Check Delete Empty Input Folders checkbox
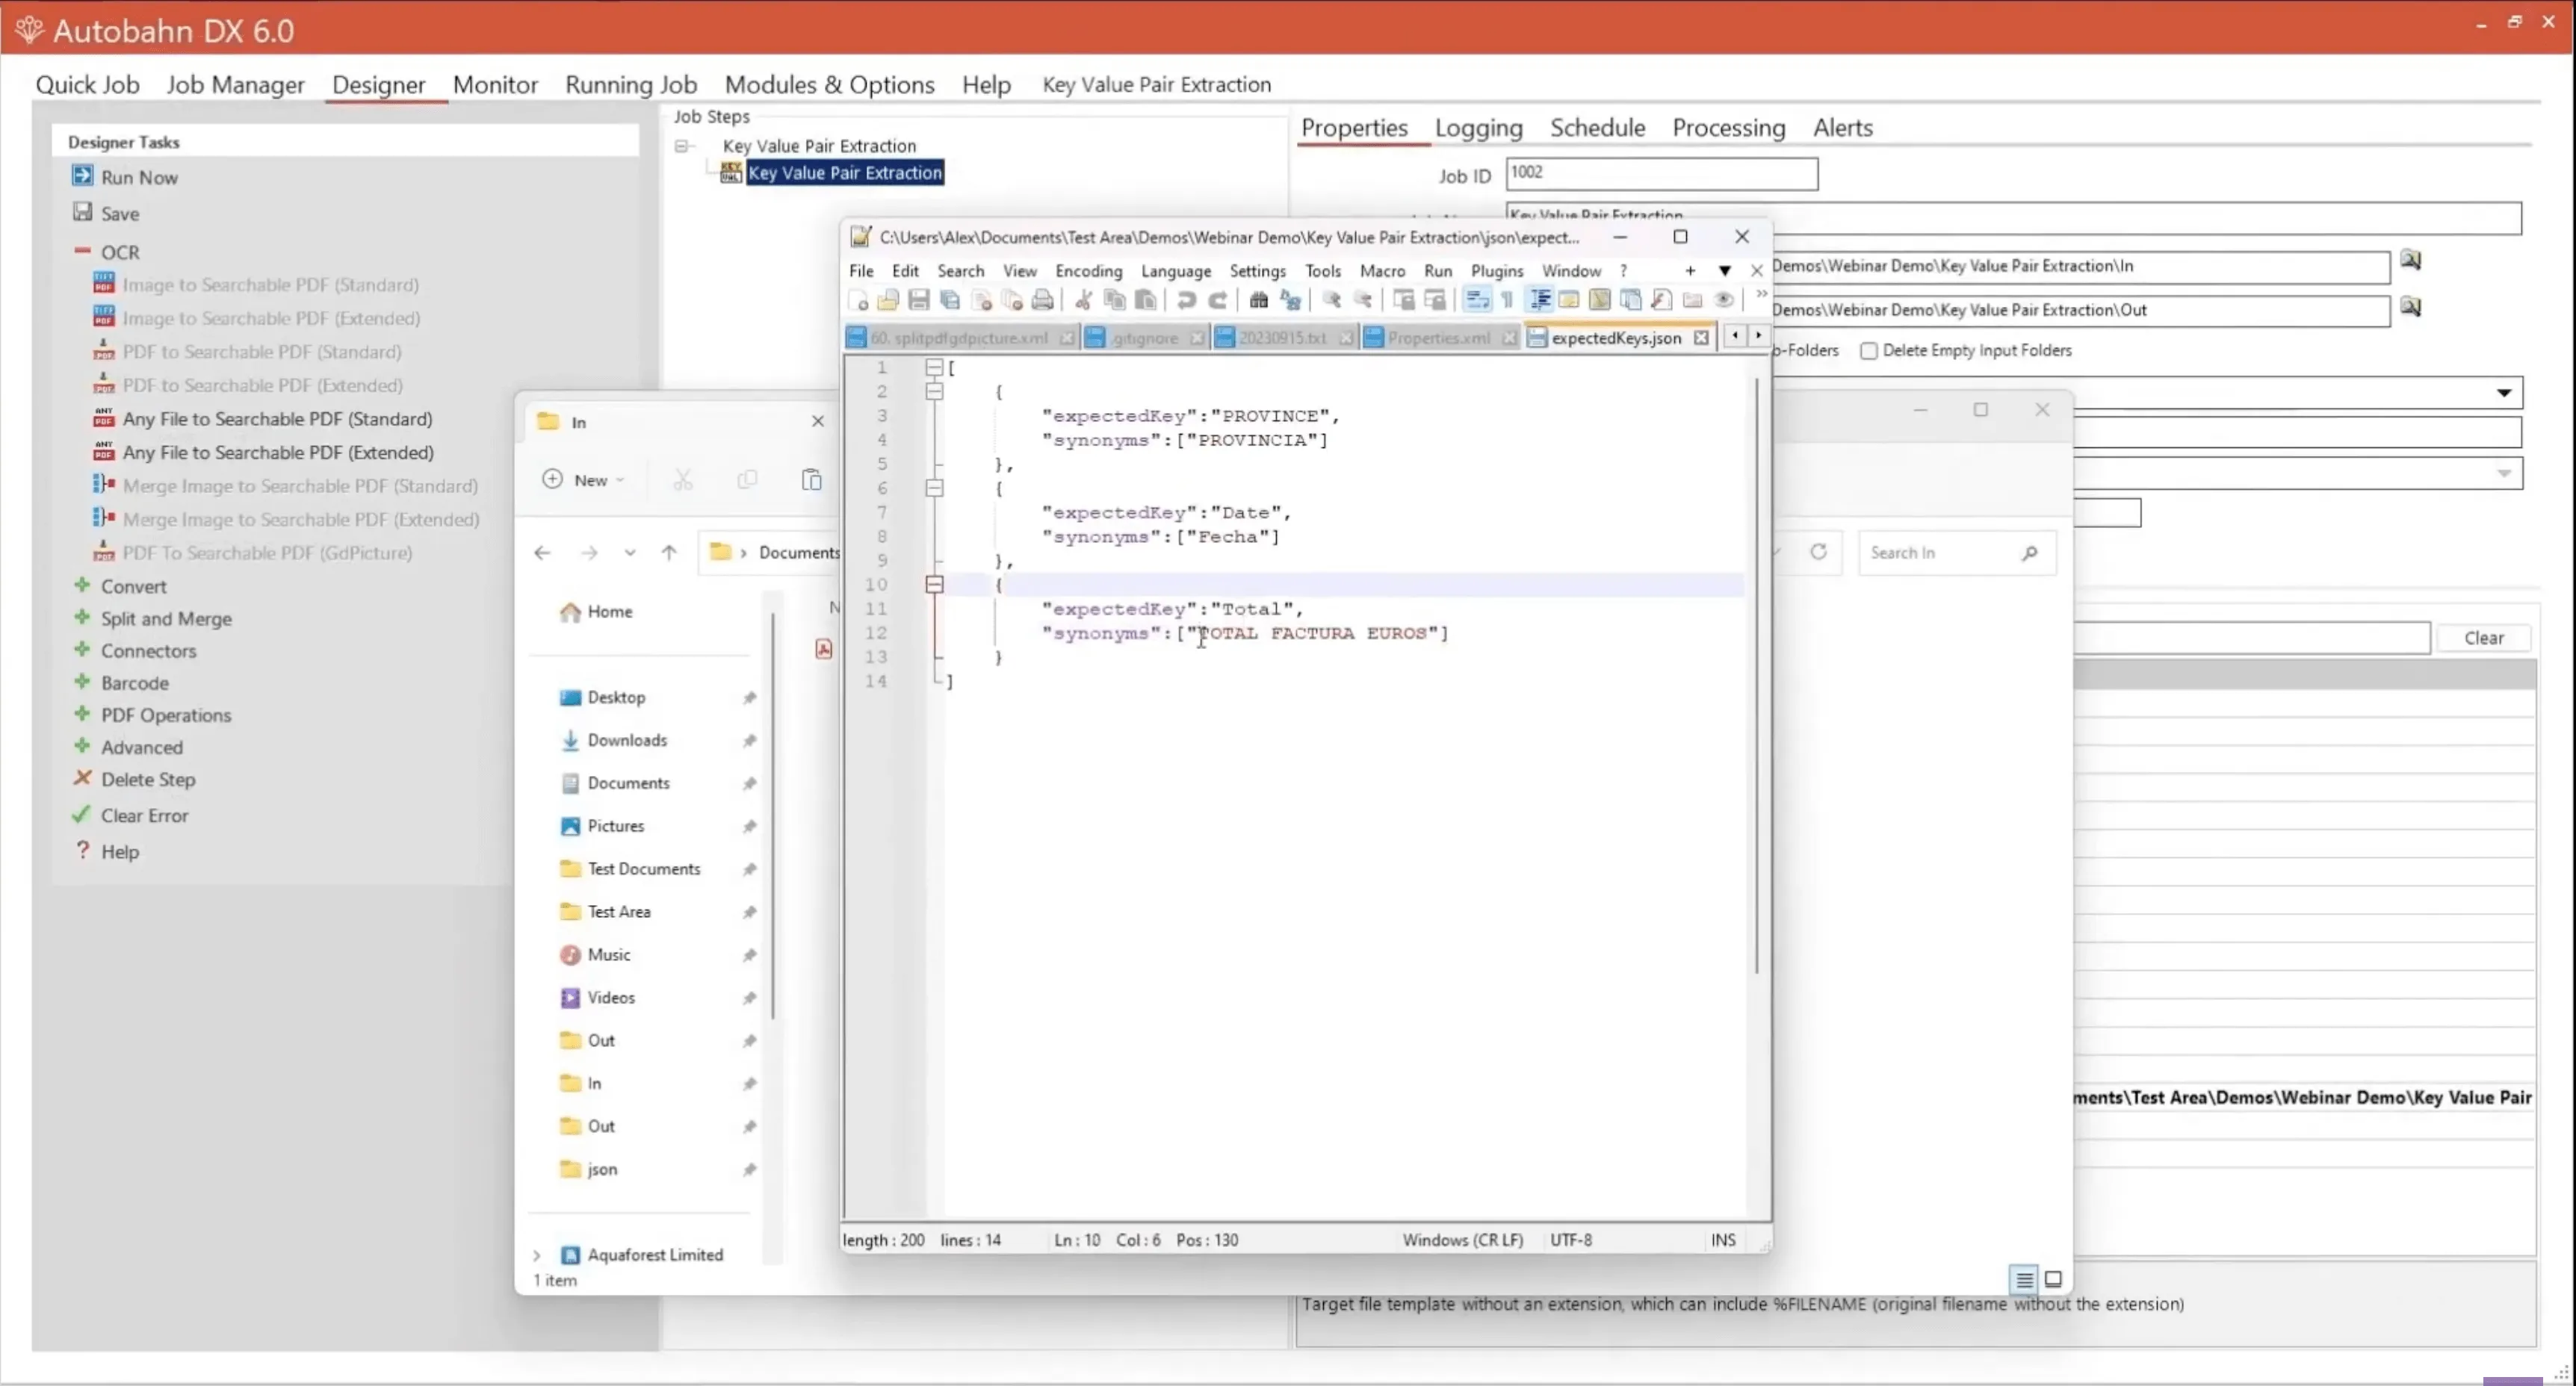 pyautogui.click(x=1868, y=351)
